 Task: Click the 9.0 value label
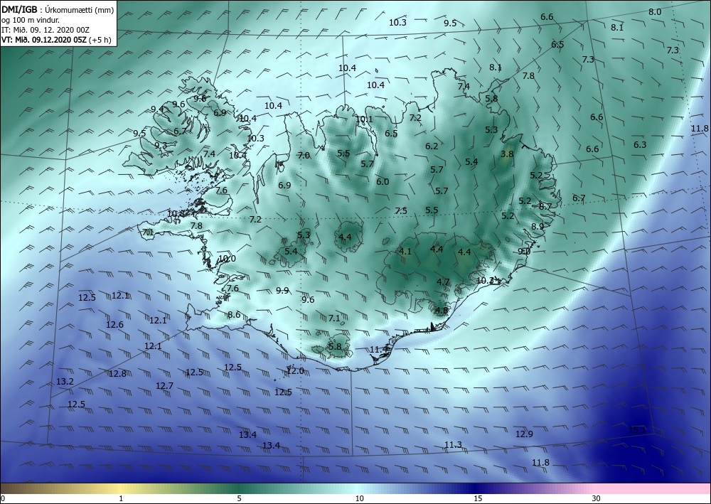[524, 252]
